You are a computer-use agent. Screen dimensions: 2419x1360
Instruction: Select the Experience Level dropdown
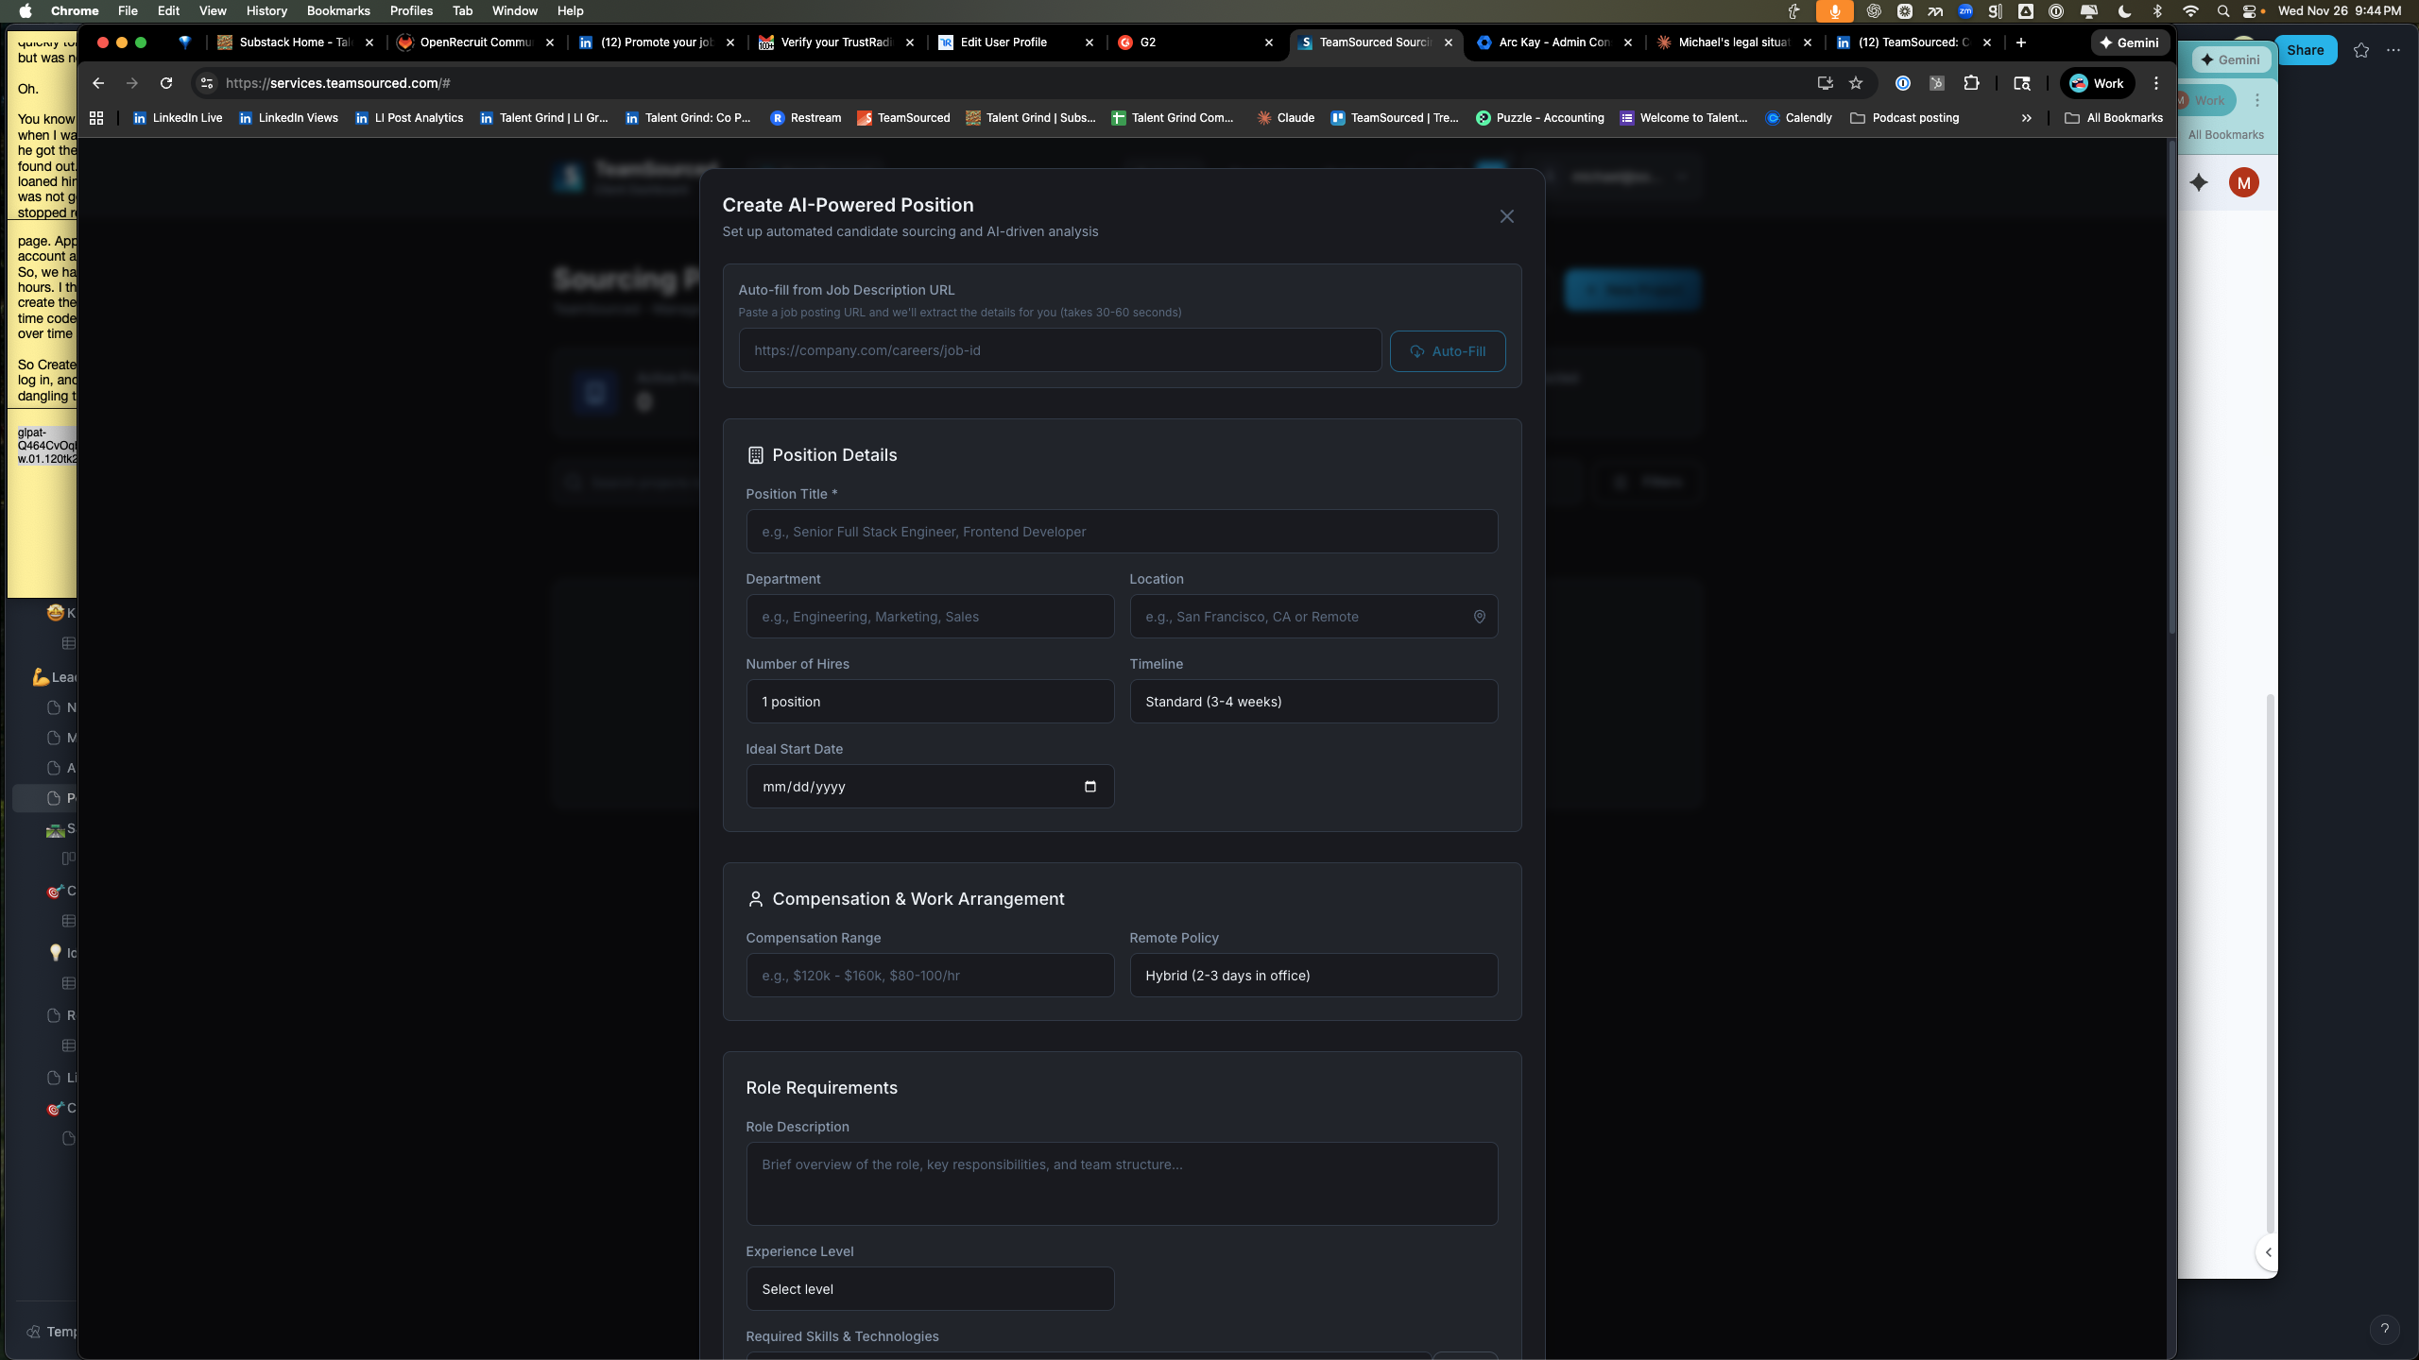pos(929,1289)
